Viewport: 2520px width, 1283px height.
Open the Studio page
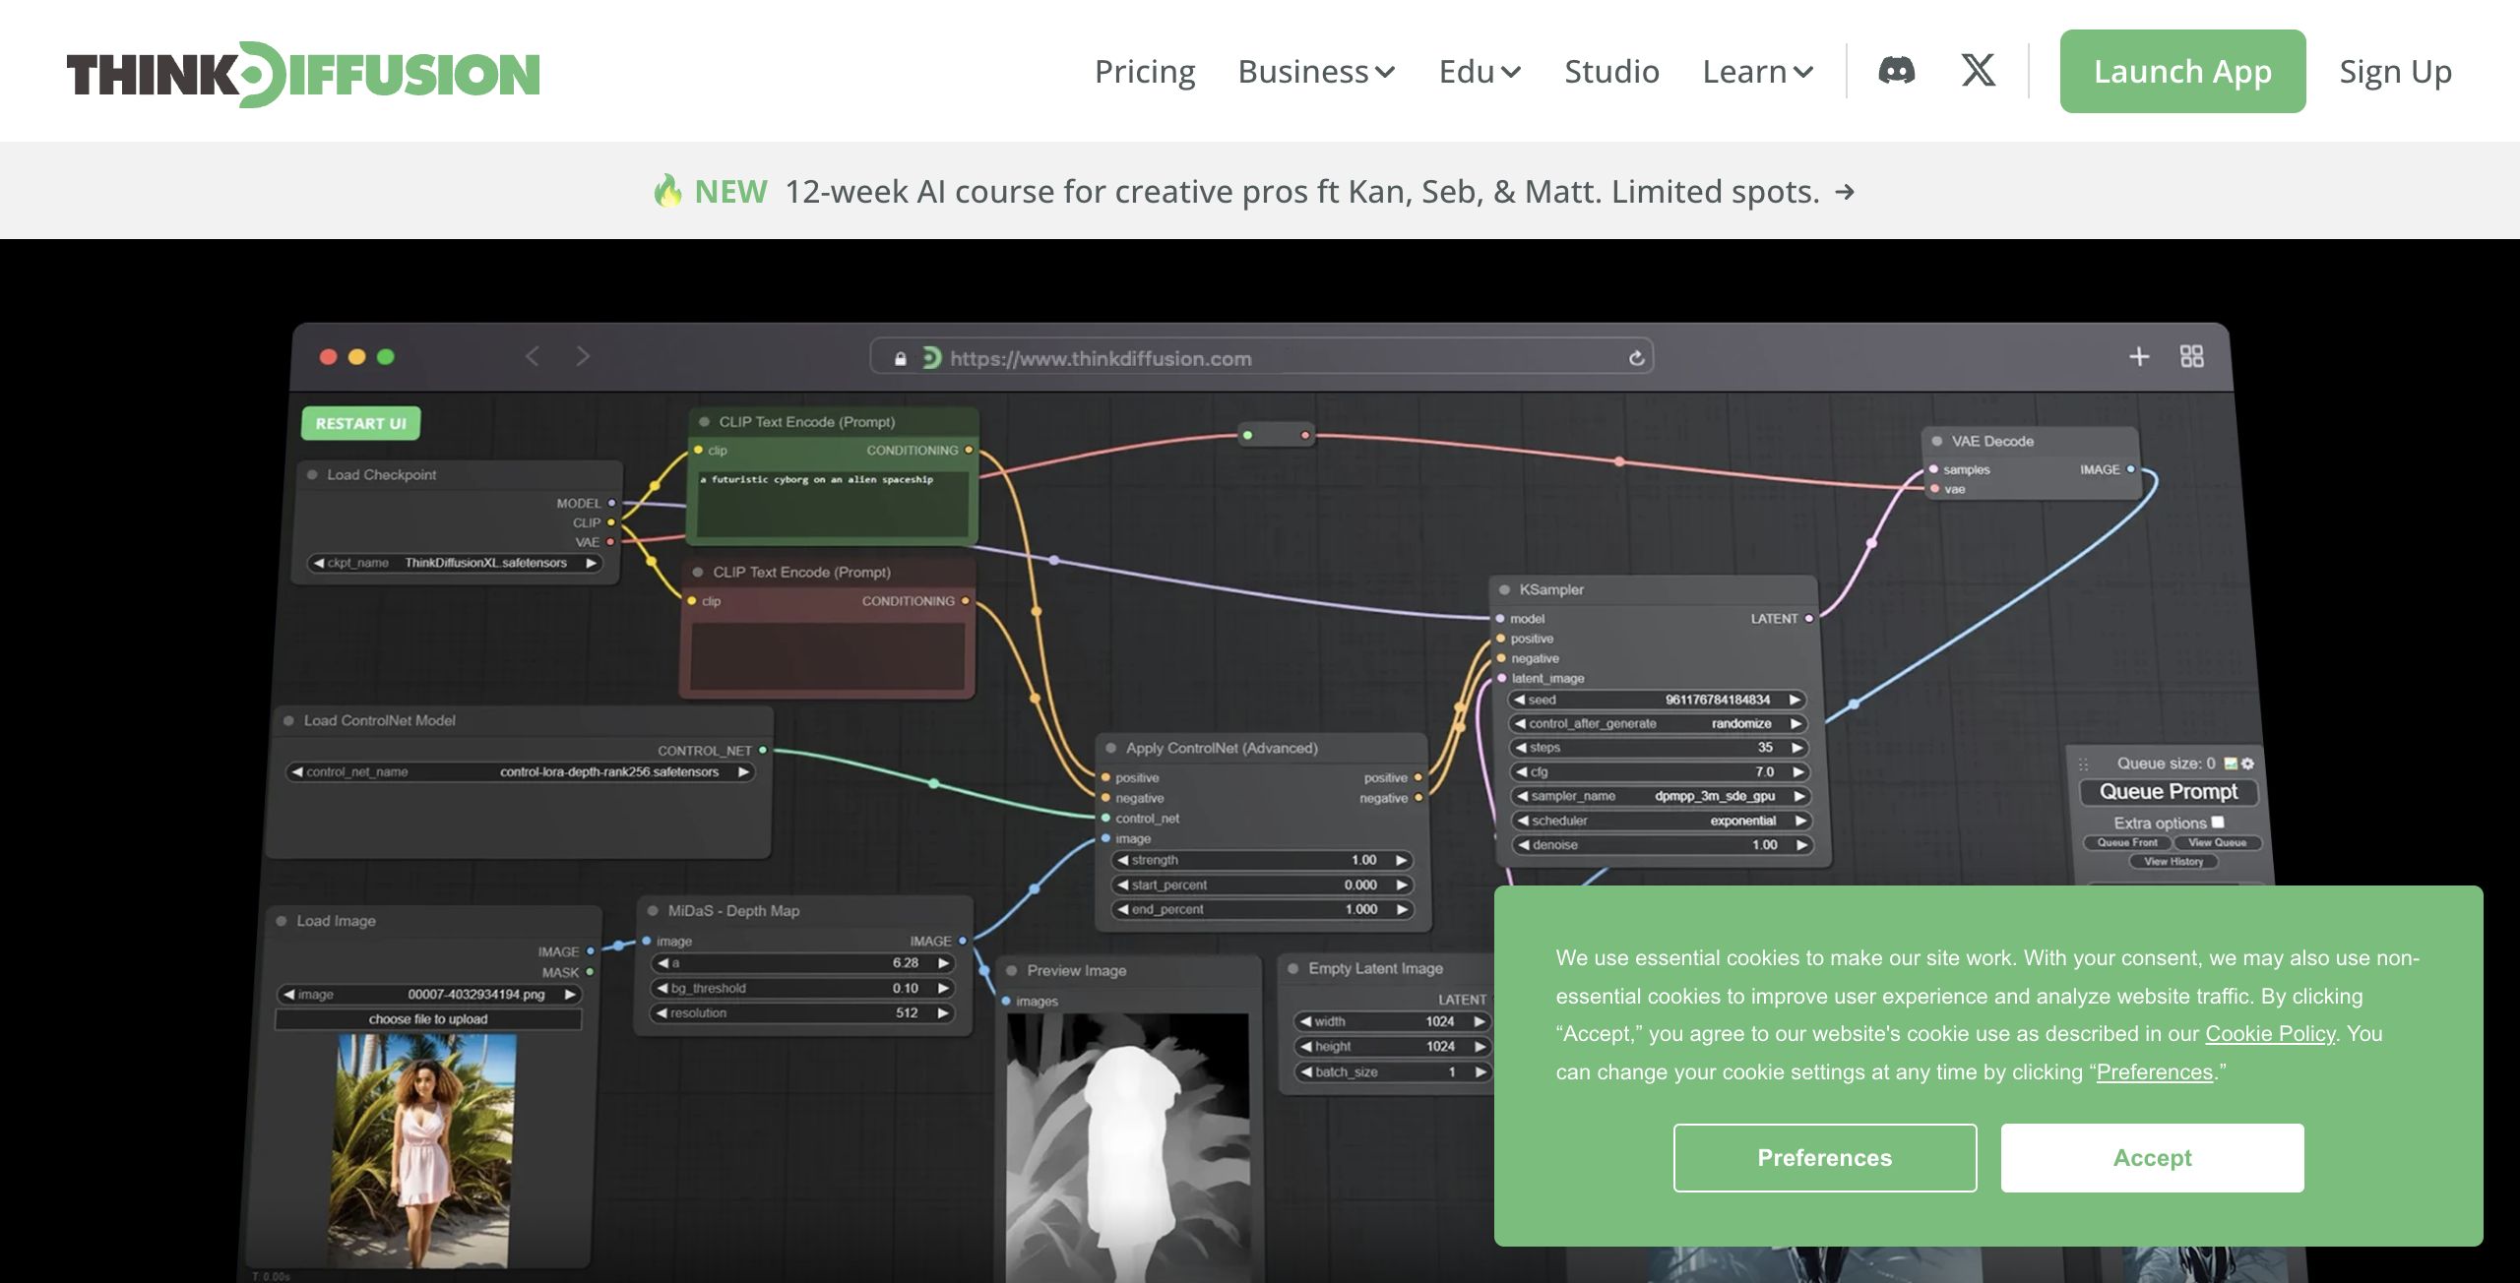pyautogui.click(x=1611, y=72)
